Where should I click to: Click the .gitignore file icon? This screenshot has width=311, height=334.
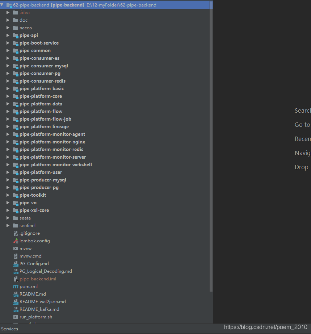click(16, 233)
